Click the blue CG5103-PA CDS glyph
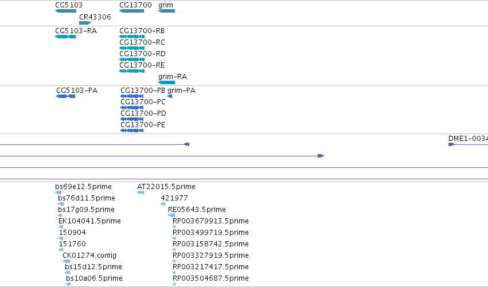Image resolution: width=488 pixels, height=287 pixels. (x=66, y=96)
